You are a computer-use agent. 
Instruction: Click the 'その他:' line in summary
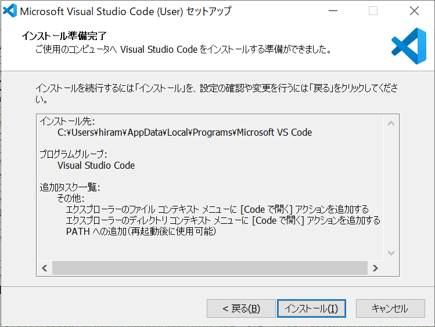71,198
